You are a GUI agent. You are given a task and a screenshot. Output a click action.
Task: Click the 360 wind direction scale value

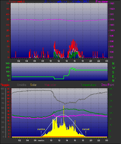click(x=7, y=63)
